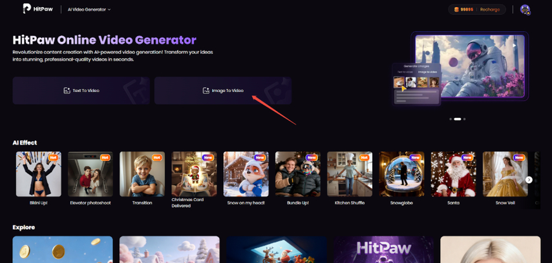Open the Kitchen Shuffle effect thumbnail
The image size is (552, 263).
tap(350, 174)
